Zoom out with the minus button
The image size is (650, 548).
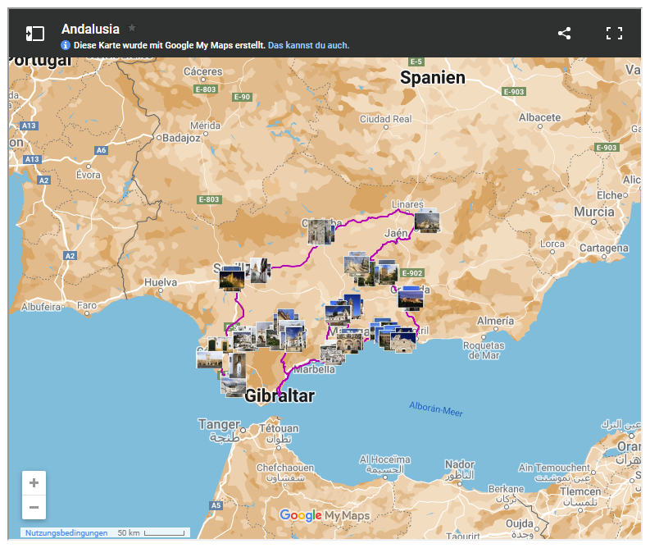pyautogui.click(x=34, y=507)
